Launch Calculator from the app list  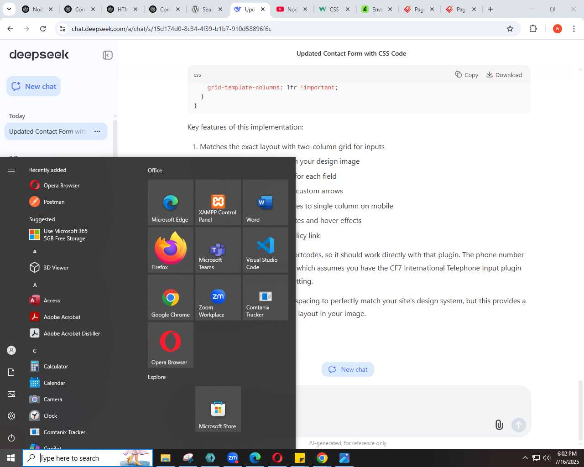82,366
